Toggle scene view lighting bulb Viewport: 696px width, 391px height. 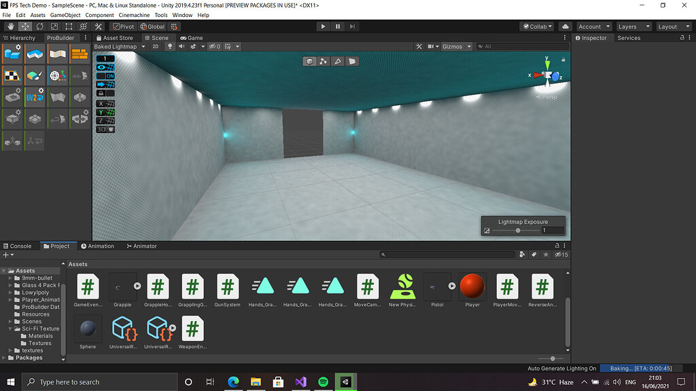tap(170, 47)
